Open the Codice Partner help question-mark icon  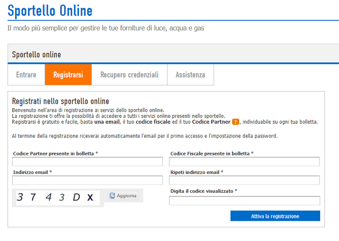click(x=235, y=122)
